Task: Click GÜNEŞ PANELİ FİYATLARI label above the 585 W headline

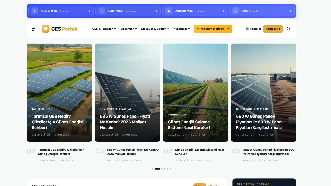Action: click(116, 109)
